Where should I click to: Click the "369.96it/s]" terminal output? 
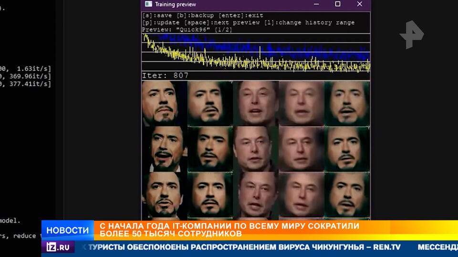[x=30, y=76]
